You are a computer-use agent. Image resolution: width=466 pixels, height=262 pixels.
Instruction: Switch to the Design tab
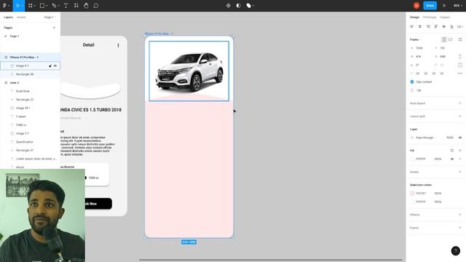[x=414, y=17]
